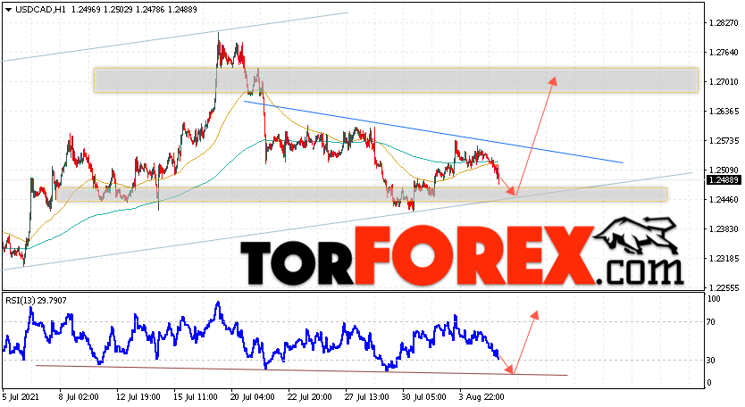Screen dimensions: 745x407
Task: Select the RSI 100 level label
Action: tap(714, 299)
